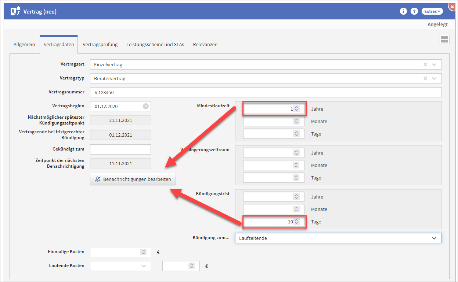The width and height of the screenshot is (458, 282).
Task: Open the Vertragsprüfung tab
Action: (x=100, y=45)
